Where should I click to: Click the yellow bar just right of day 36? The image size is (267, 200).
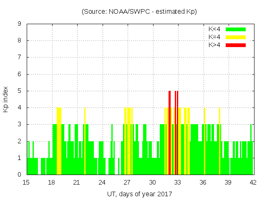pos(204,142)
